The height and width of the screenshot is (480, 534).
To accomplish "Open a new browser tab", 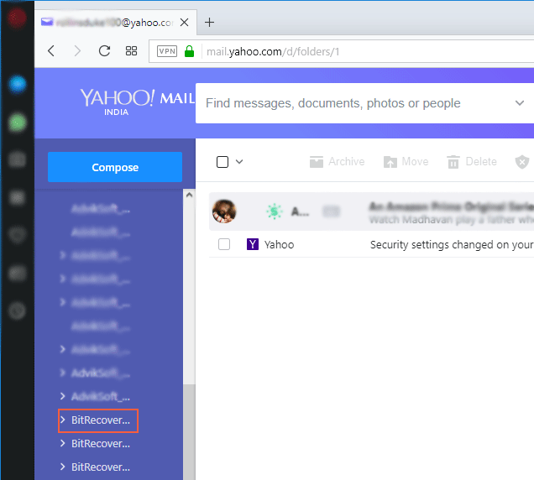I will coord(209,23).
